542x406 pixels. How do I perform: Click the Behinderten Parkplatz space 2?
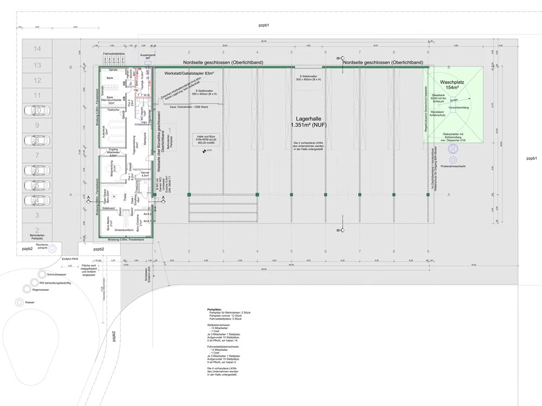coord(37,231)
